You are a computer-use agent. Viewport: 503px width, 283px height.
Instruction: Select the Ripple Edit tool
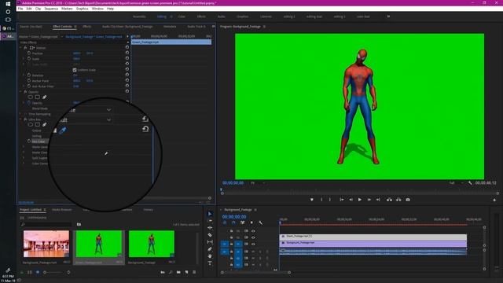210,228
